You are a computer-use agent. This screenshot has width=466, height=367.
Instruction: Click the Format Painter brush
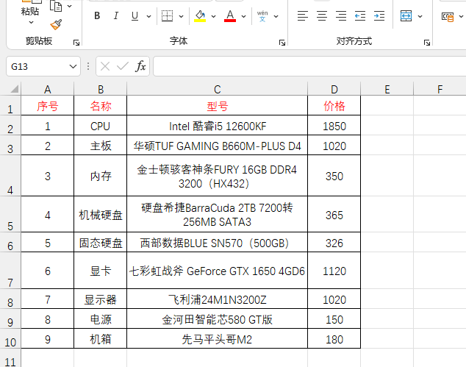pyautogui.click(x=56, y=25)
